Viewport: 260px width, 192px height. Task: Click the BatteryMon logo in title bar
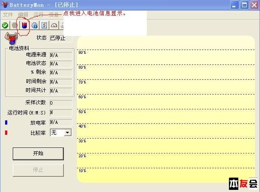pos(5,5)
